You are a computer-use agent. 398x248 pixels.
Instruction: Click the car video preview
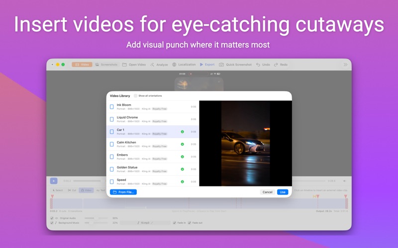245,143
